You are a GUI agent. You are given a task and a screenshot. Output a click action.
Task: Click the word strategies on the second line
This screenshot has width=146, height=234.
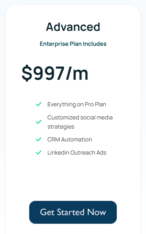click(x=61, y=127)
